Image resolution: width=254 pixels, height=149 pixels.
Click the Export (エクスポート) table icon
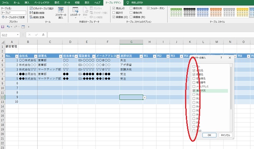75,10
